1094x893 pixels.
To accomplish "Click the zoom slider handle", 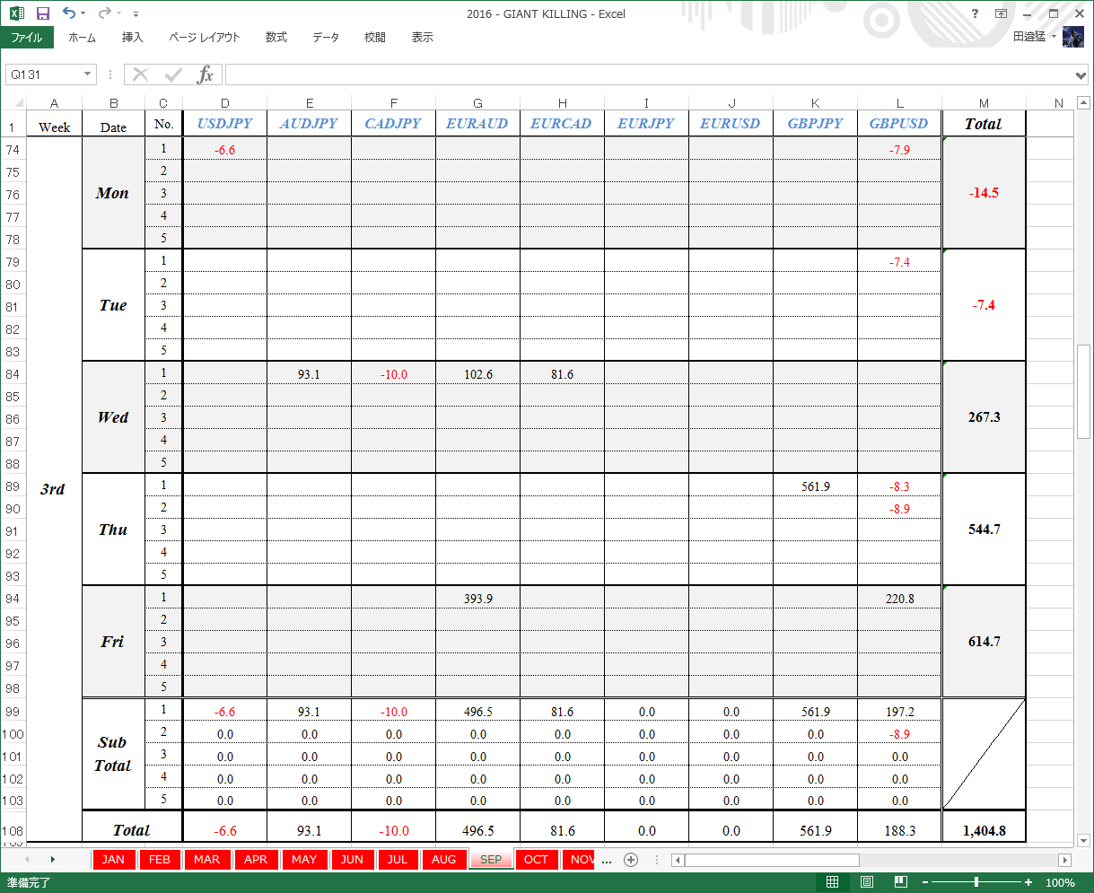I will tap(976, 883).
